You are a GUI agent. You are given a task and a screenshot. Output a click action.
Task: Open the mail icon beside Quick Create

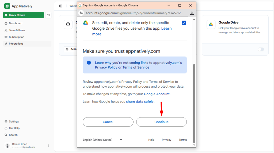[48, 15]
